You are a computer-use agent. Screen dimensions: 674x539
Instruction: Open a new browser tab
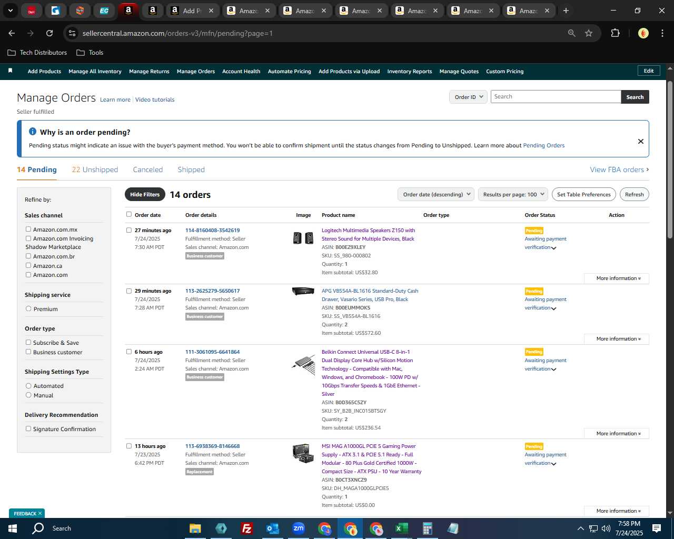pos(566,11)
